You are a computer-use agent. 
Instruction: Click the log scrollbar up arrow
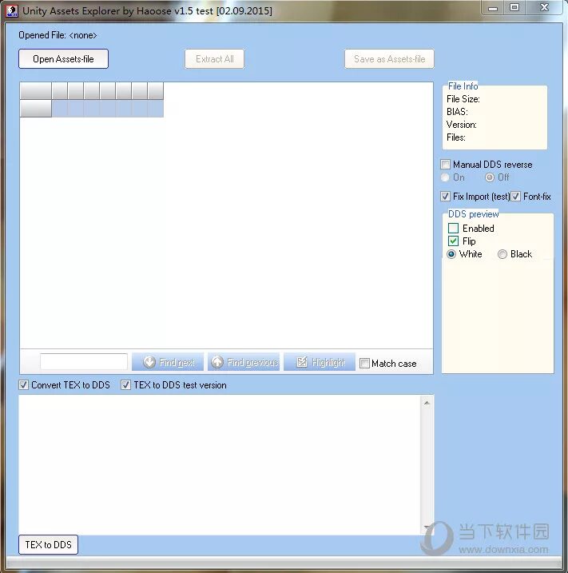point(427,403)
